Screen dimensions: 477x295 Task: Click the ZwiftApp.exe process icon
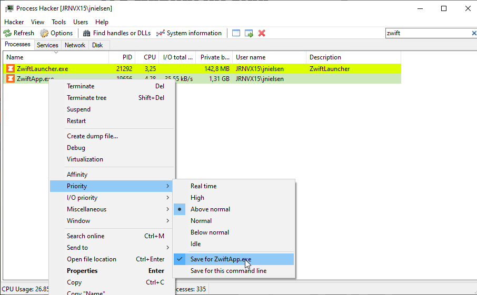pos(11,79)
